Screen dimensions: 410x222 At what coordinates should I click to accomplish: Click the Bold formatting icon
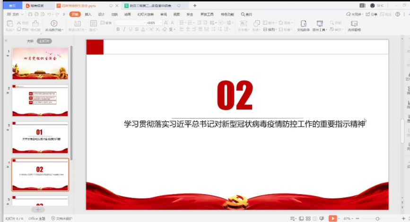[118, 29]
